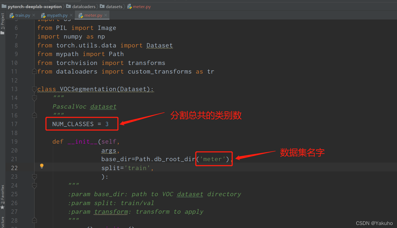Click the VOCSegmentation class name
This screenshot has height=228, width=397.
(88, 89)
